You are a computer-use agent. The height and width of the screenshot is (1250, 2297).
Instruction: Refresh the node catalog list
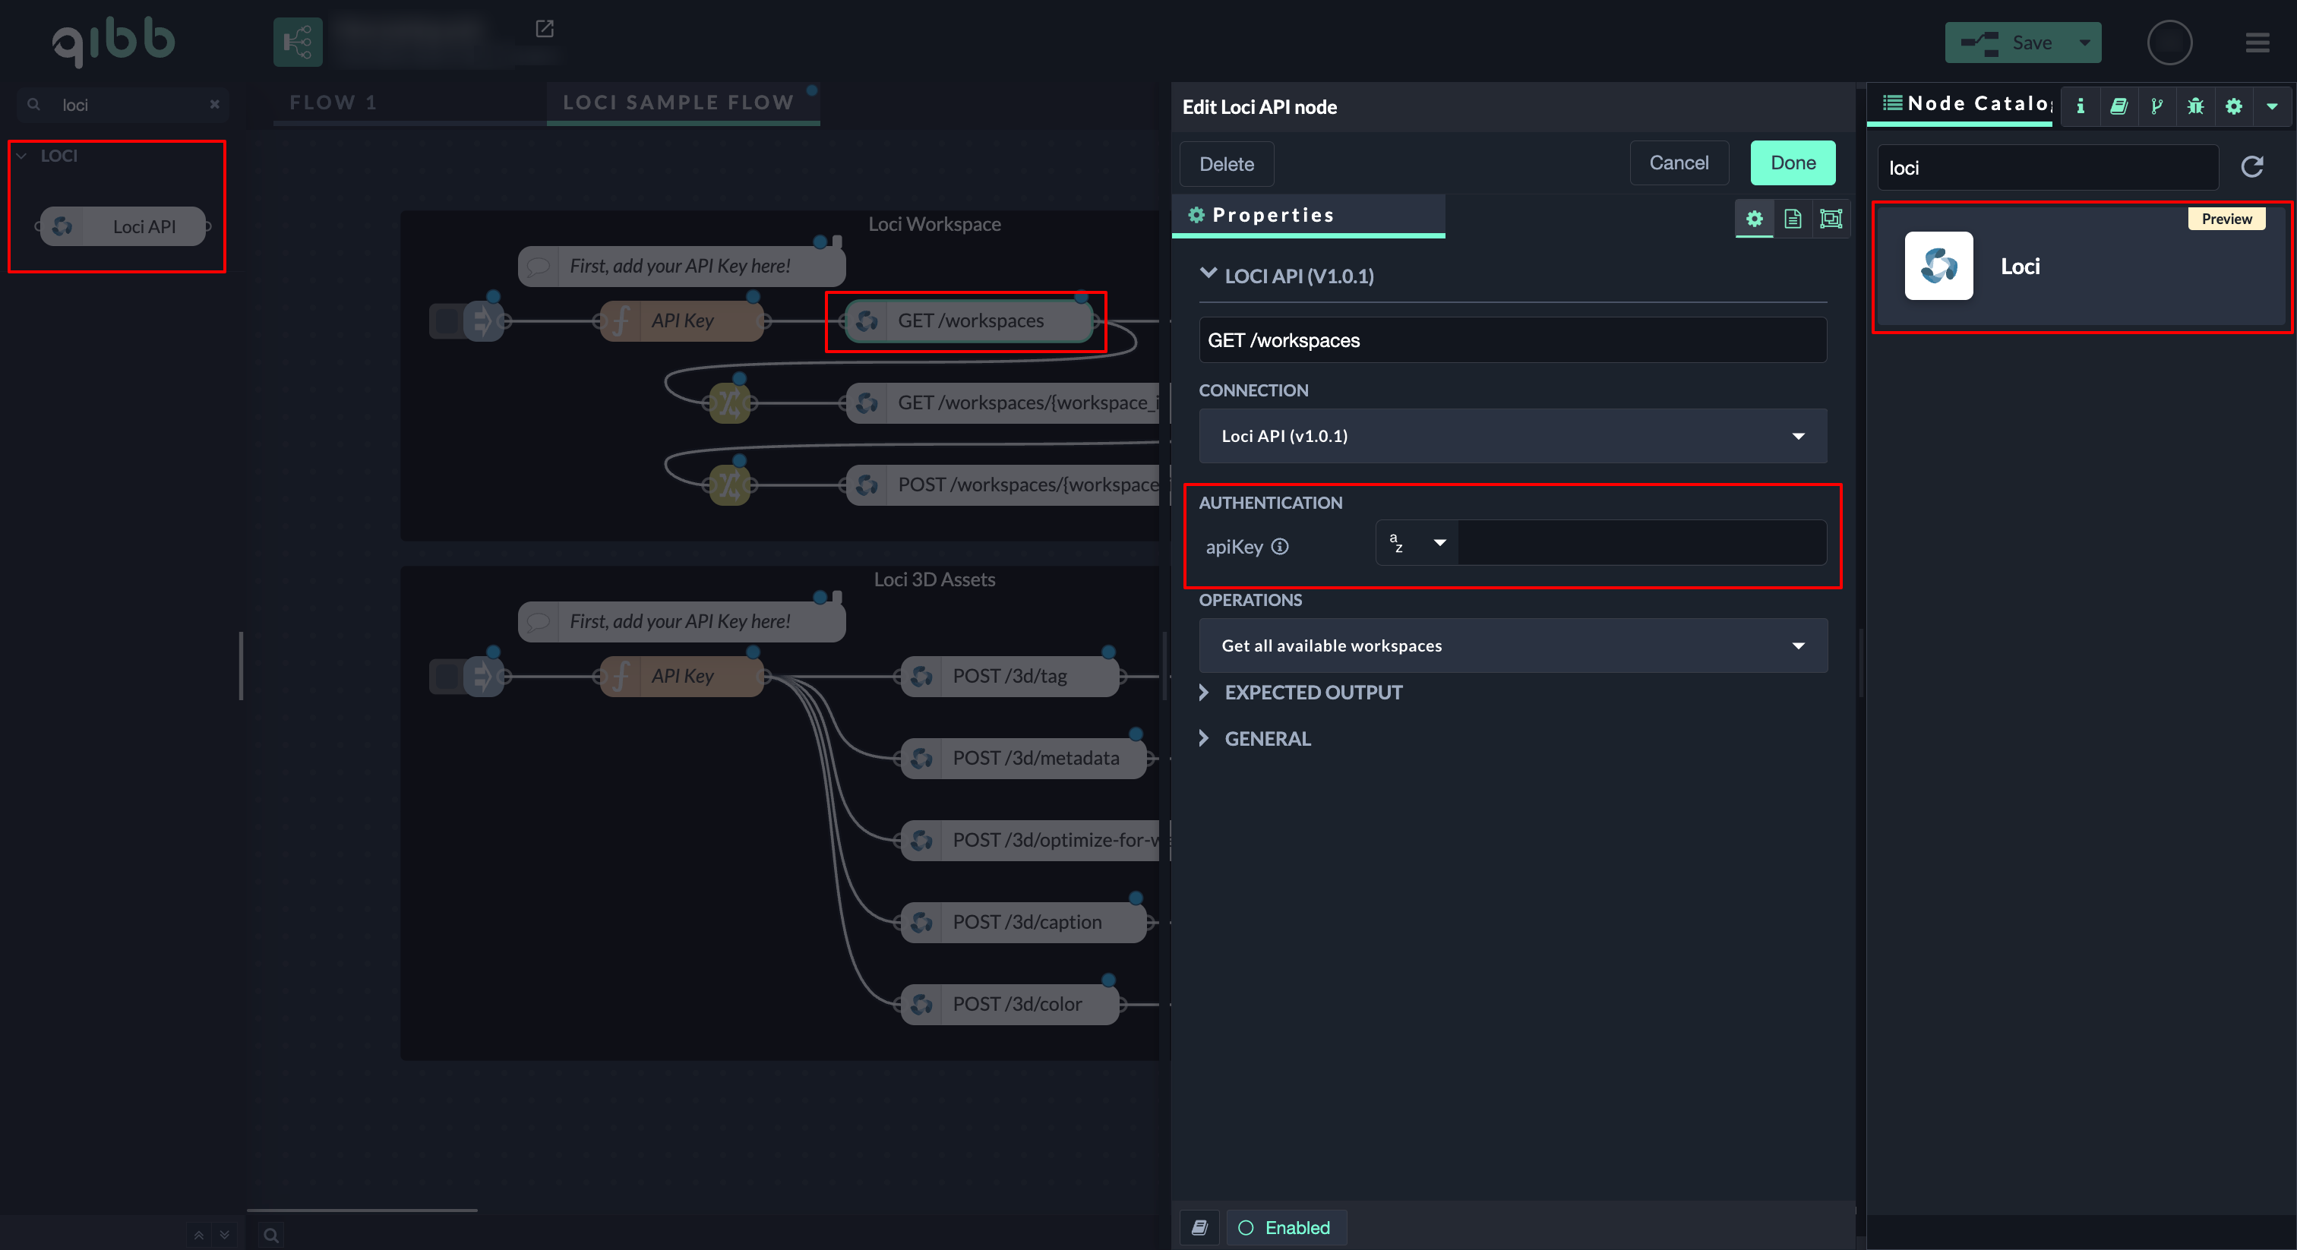click(x=2251, y=167)
